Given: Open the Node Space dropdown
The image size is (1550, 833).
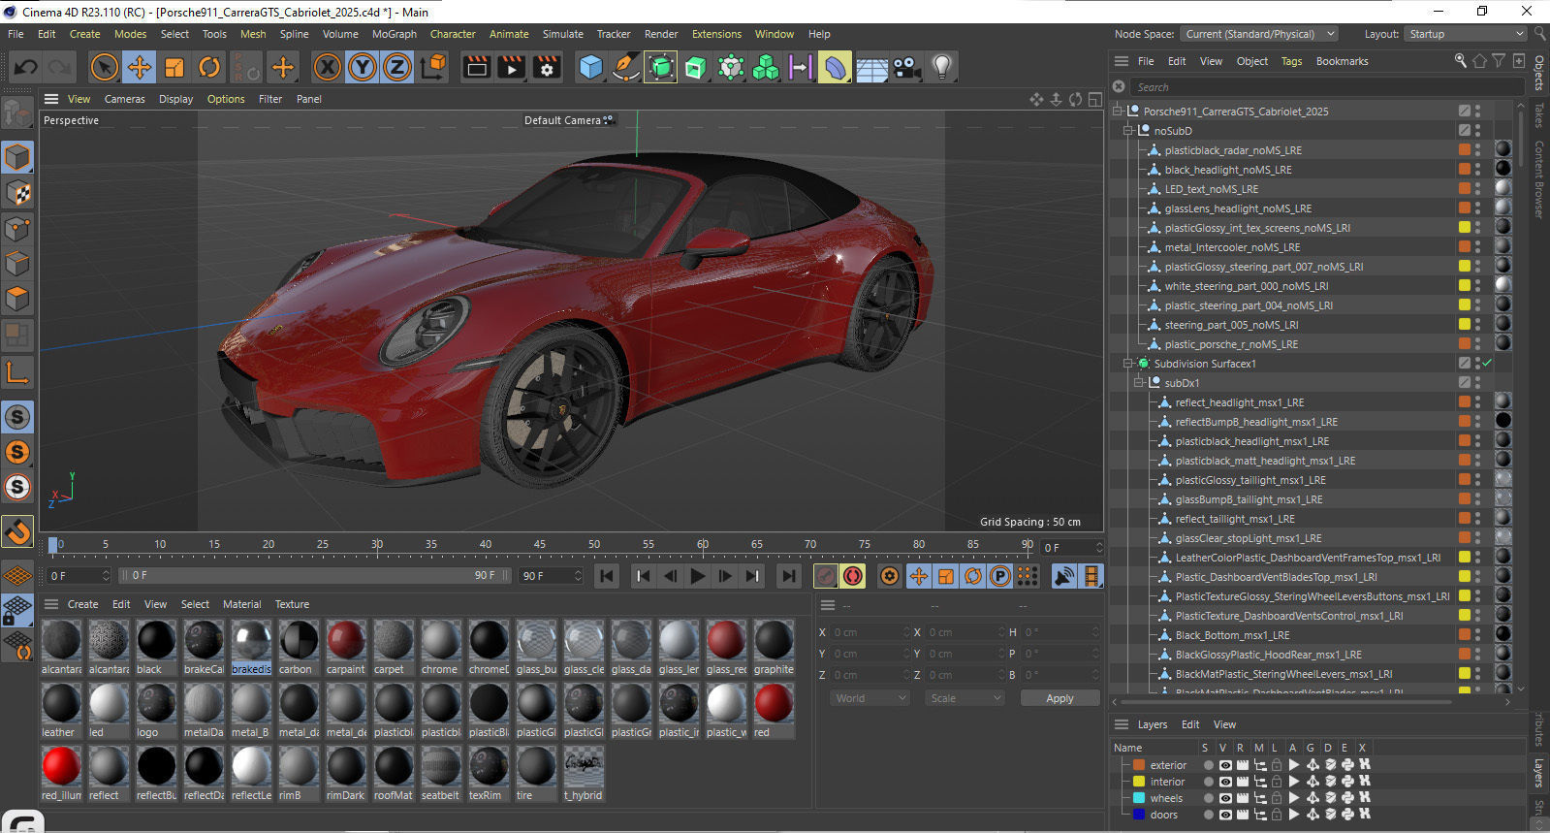Looking at the screenshot, I should tap(1258, 34).
